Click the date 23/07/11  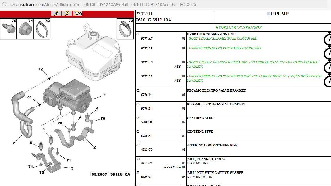coord(144,14)
